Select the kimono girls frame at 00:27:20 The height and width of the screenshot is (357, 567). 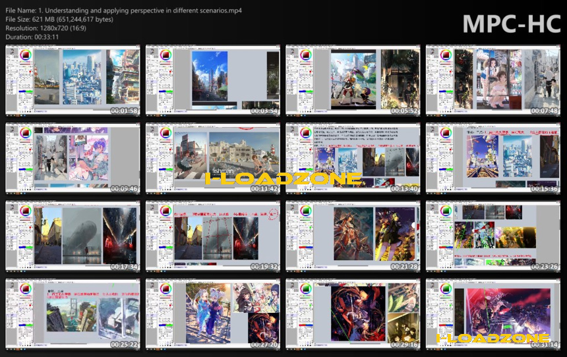tap(213, 314)
